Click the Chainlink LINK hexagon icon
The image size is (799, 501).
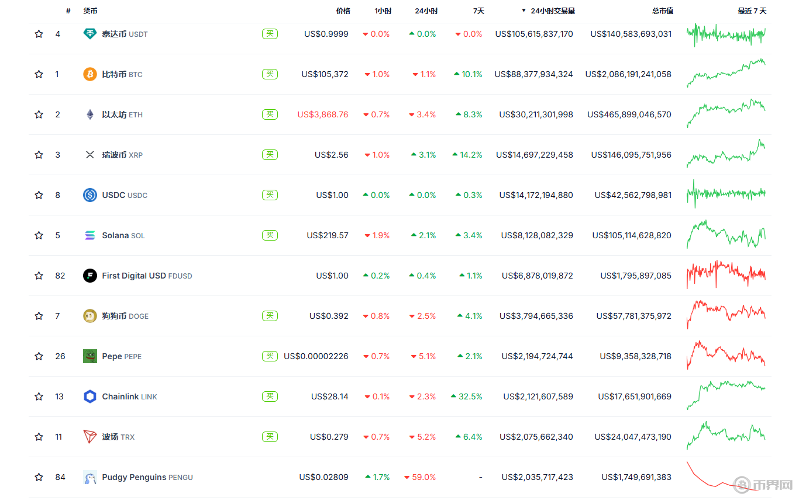tap(89, 396)
